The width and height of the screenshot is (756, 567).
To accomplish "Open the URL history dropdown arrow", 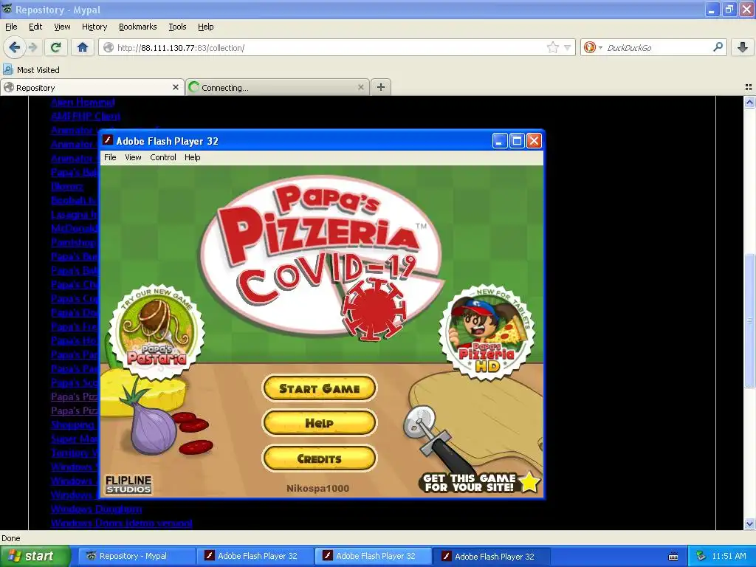I will 568,47.
